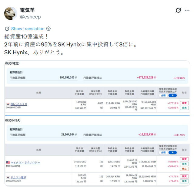
Task: Click the Grok icon left of Show translation
Action: coord(7,29)
